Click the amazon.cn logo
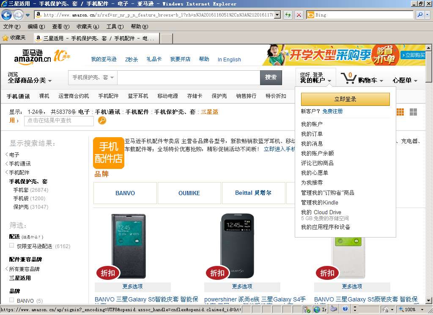This screenshot has width=433, height=315. click(33, 57)
